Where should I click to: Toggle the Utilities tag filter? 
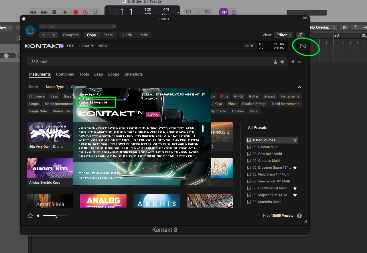tap(238, 111)
